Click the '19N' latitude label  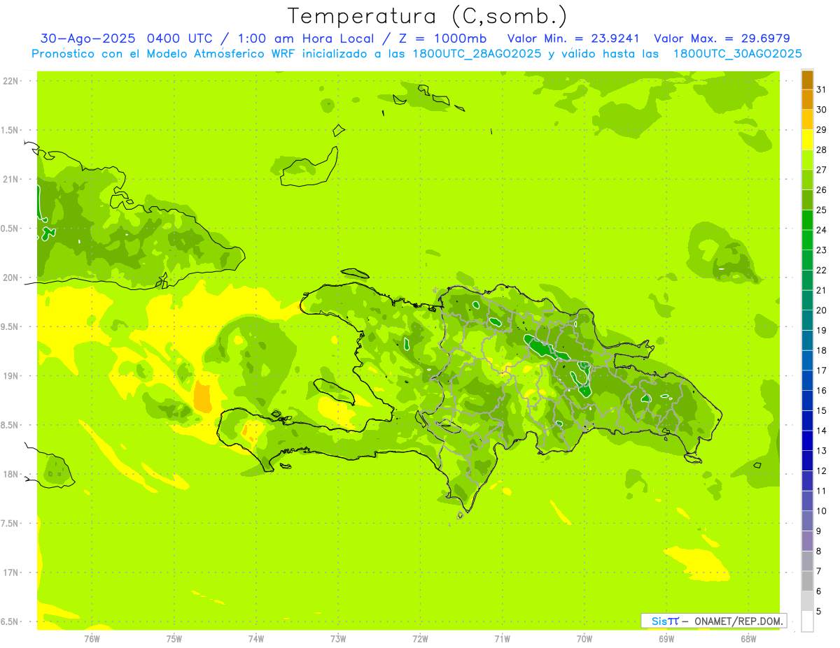tap(11, 376)
